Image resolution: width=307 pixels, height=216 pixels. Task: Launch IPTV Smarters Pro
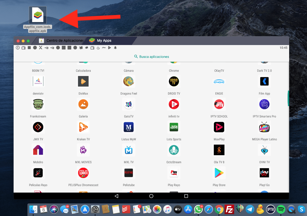[264, 104]
